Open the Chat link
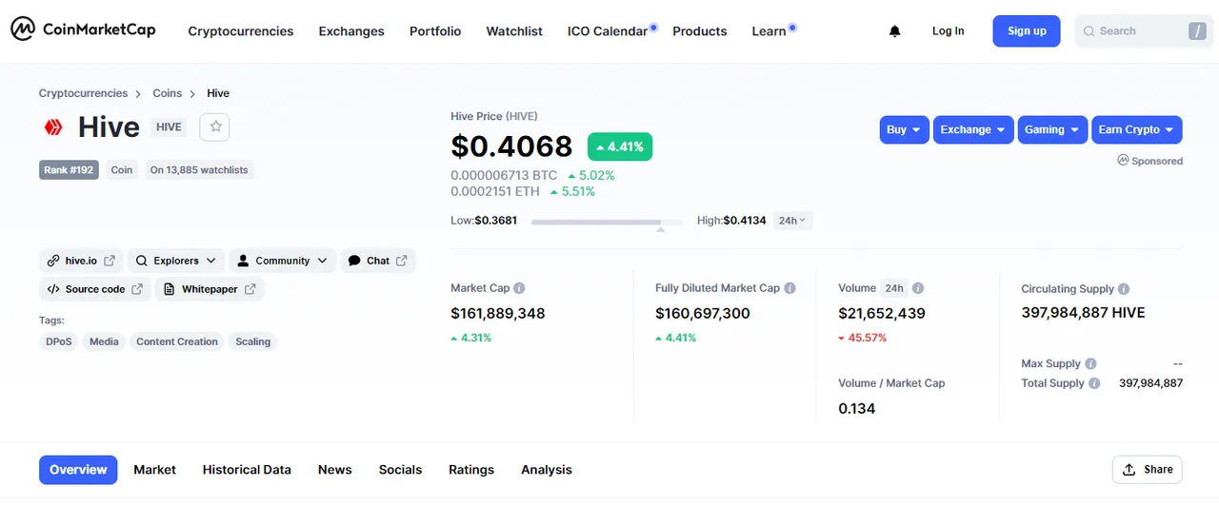This screenshot has height=506, width=1219. (x=378, y=261)
